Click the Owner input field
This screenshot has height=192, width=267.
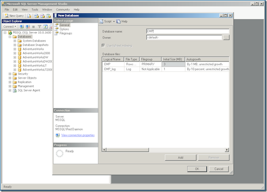coord(184,37)
